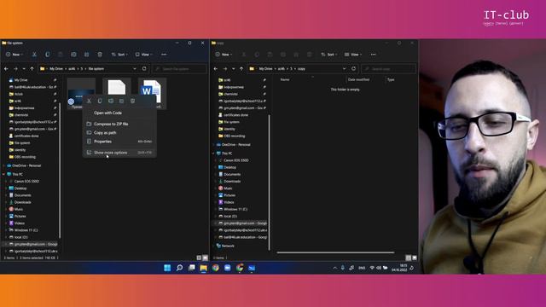Open taskbar Search
Viewport: 546px width, 307px height.
pyautogui.click(x=180, y=268)
